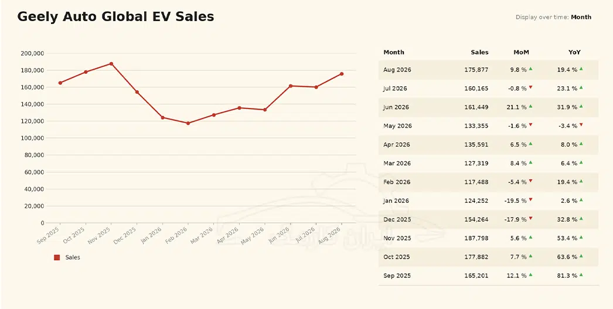Sort table by YoY column header

pos(574,52)
